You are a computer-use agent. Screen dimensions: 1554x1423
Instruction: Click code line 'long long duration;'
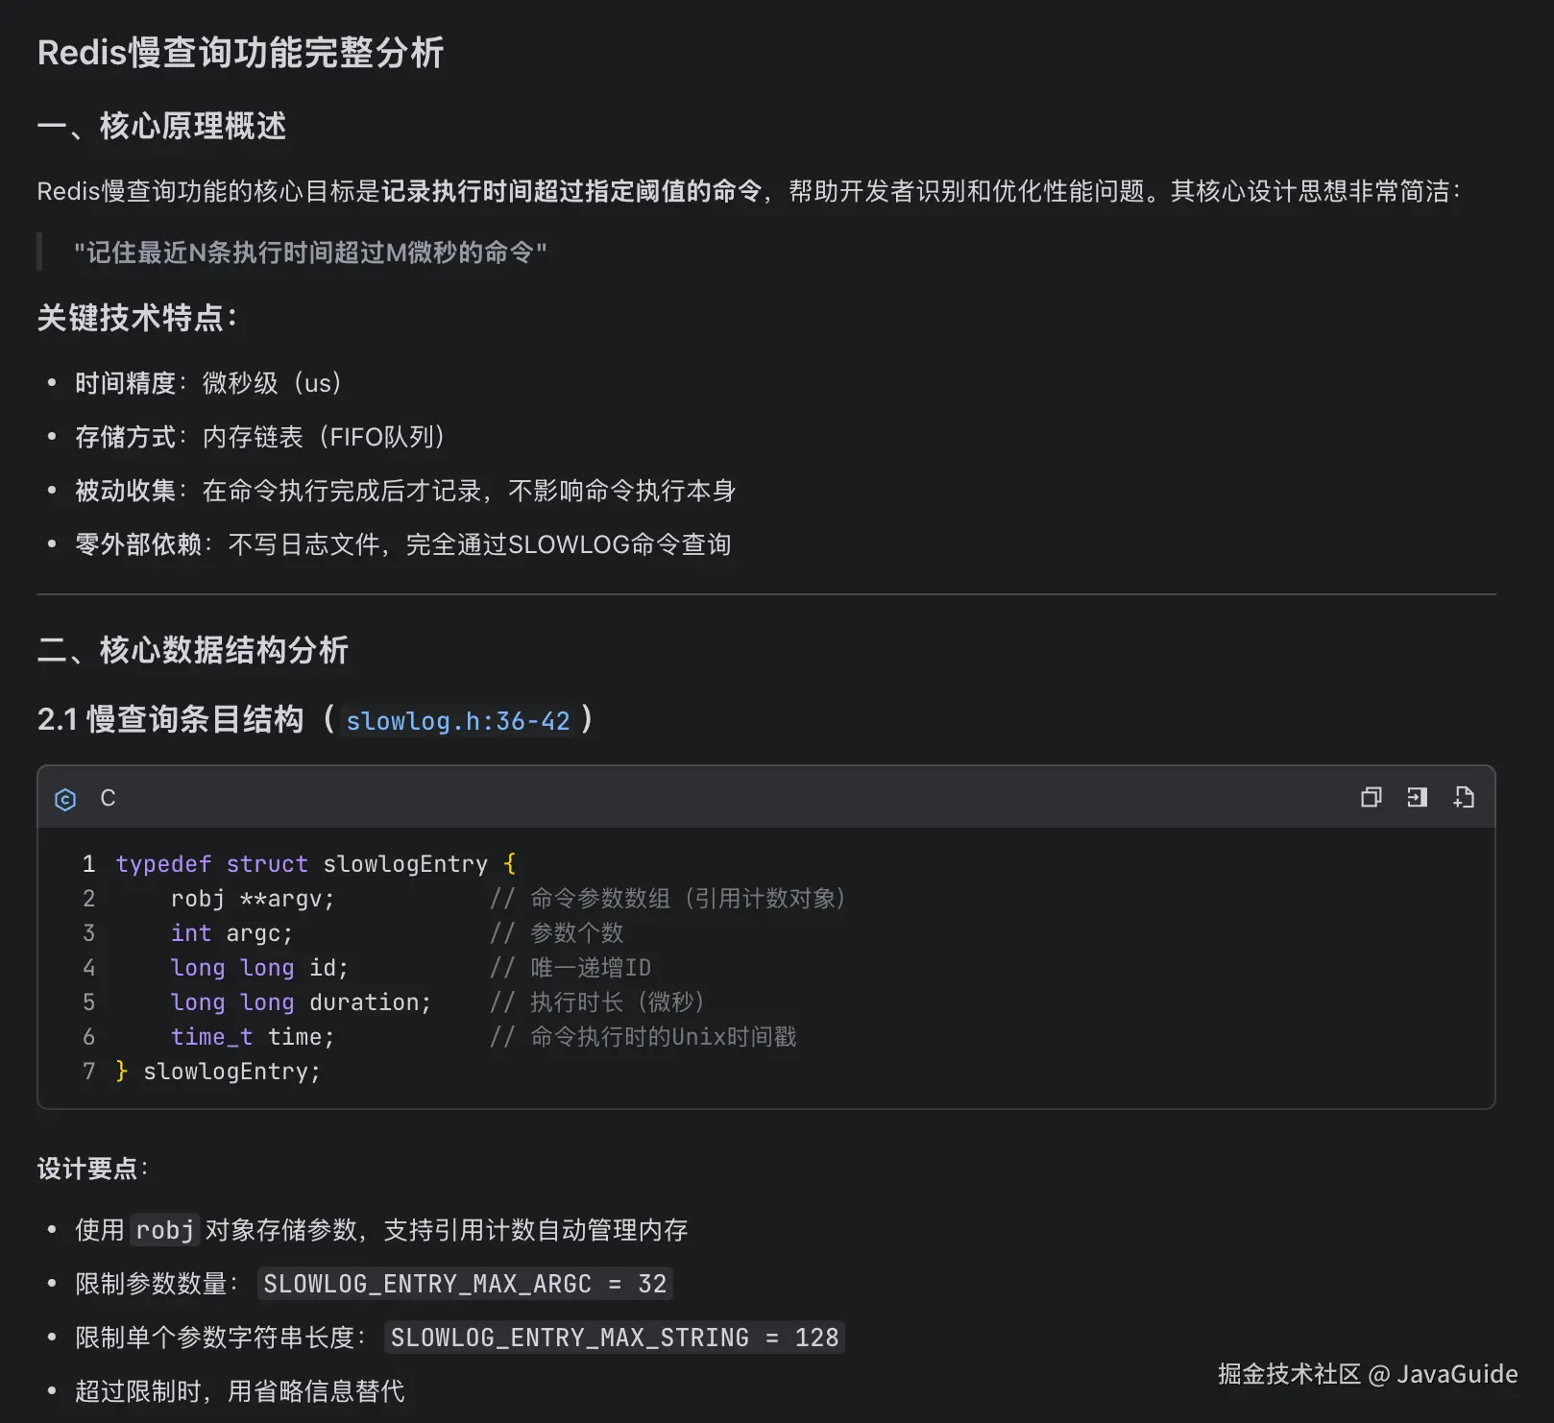(x=302, y=1002)
